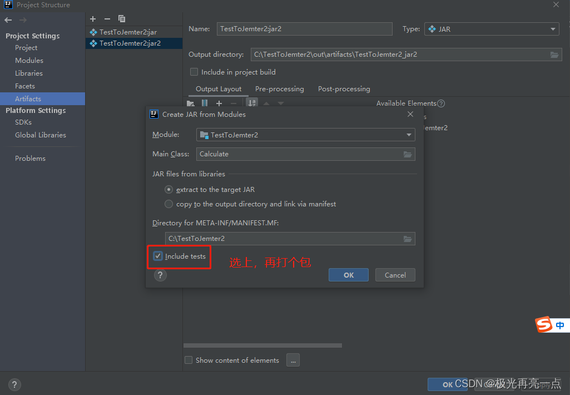Confirm JAR creation with OK button
The image size is (570, 395).
(348, 275)
